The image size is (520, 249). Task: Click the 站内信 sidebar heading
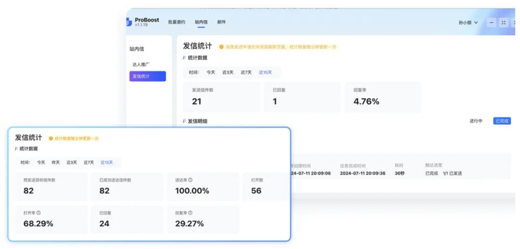137,49
